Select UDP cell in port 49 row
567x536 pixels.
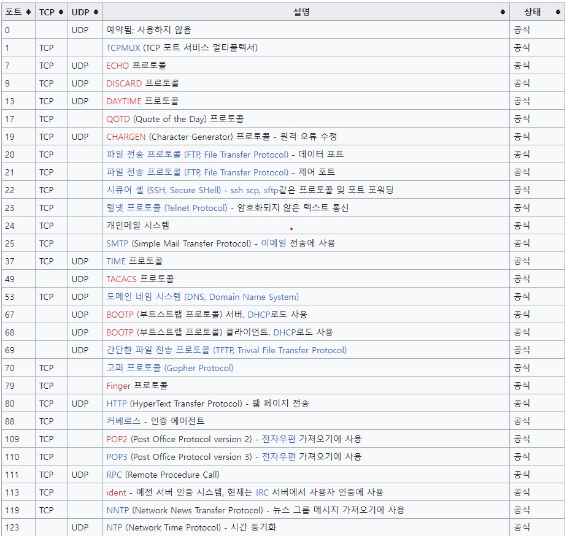tap(85, 279)
